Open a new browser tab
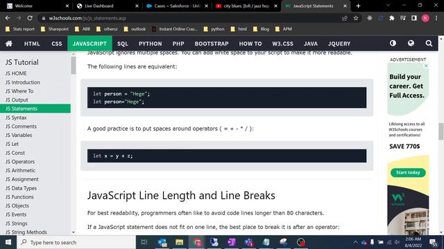 tap(358, 6)
